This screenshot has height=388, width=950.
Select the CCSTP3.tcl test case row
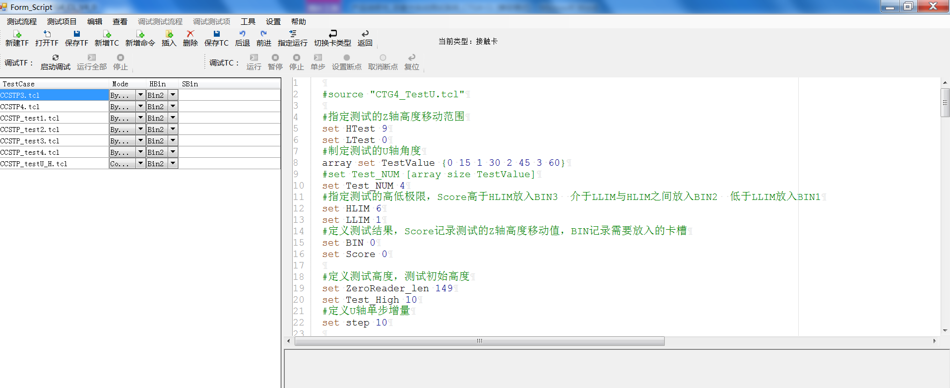55,95
